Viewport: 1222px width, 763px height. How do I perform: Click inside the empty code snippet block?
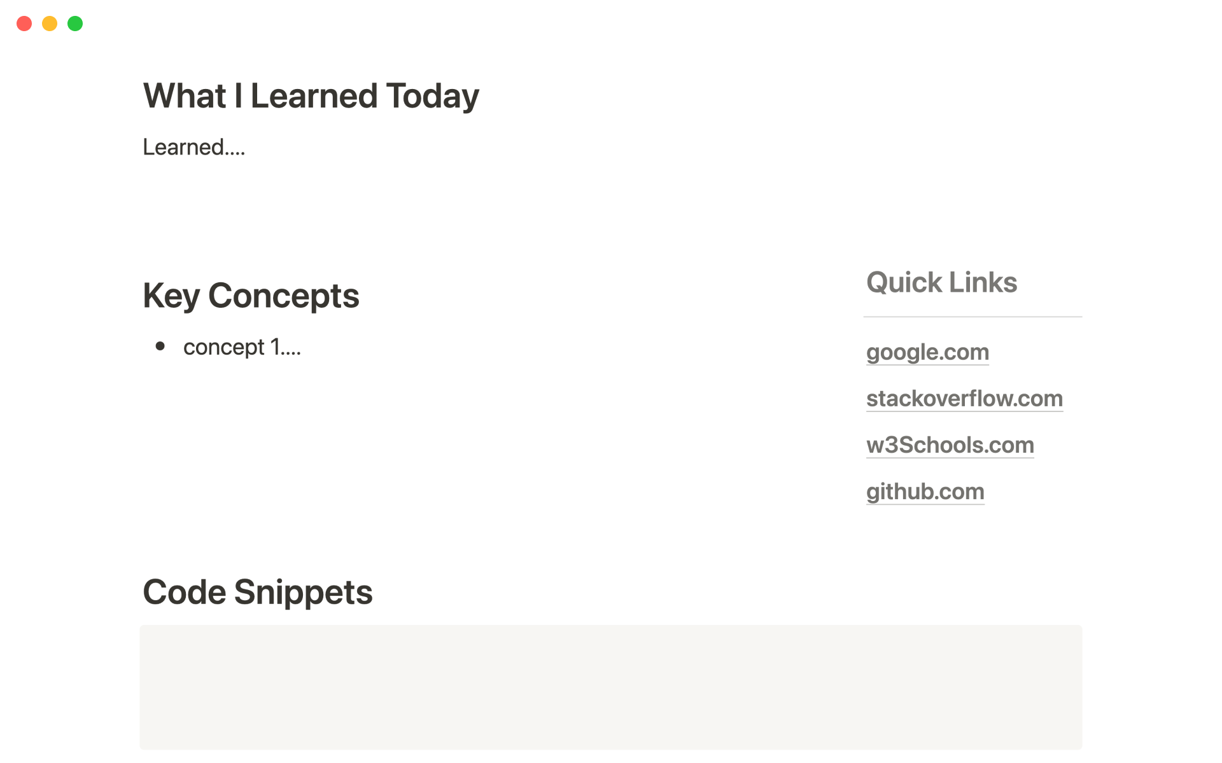(x=610, y=687)
